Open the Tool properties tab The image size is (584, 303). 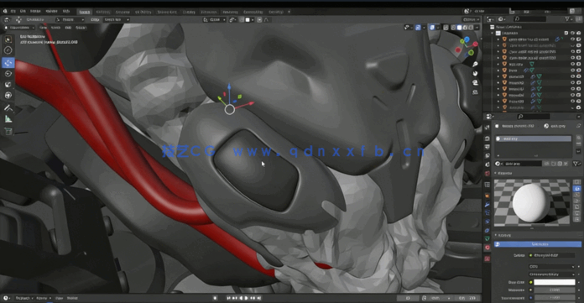pyautogui.click(x=488, y=128)
